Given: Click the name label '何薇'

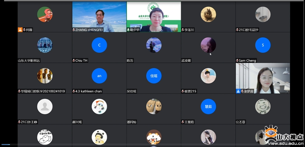Looking at the screenshot, I should (x=29, y=30).
